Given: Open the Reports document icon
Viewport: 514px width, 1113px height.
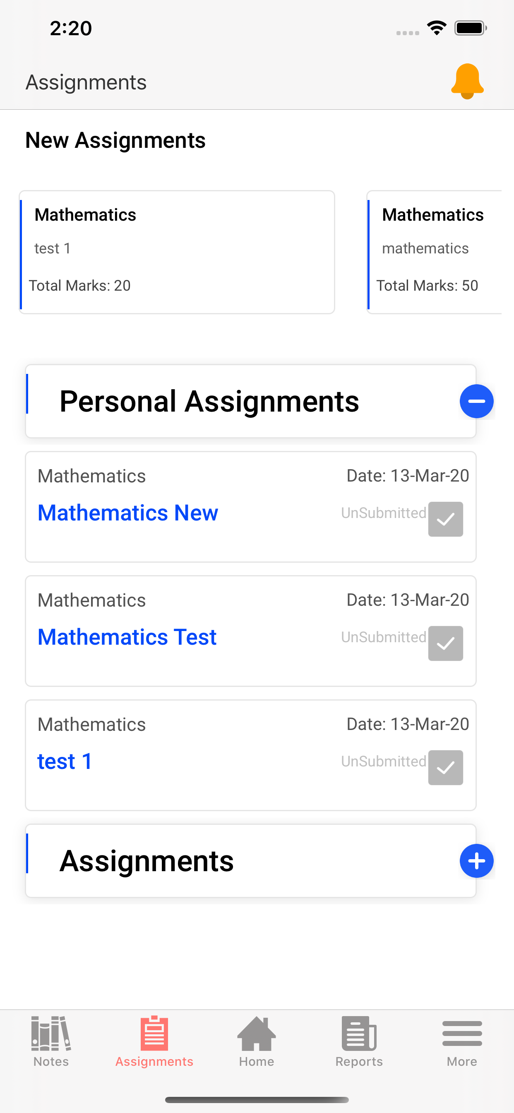Looking at the screenshot, I should (359, 1033).
